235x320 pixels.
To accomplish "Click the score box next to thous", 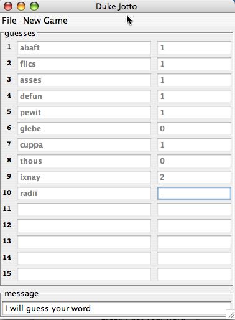I will pos(194,161).
